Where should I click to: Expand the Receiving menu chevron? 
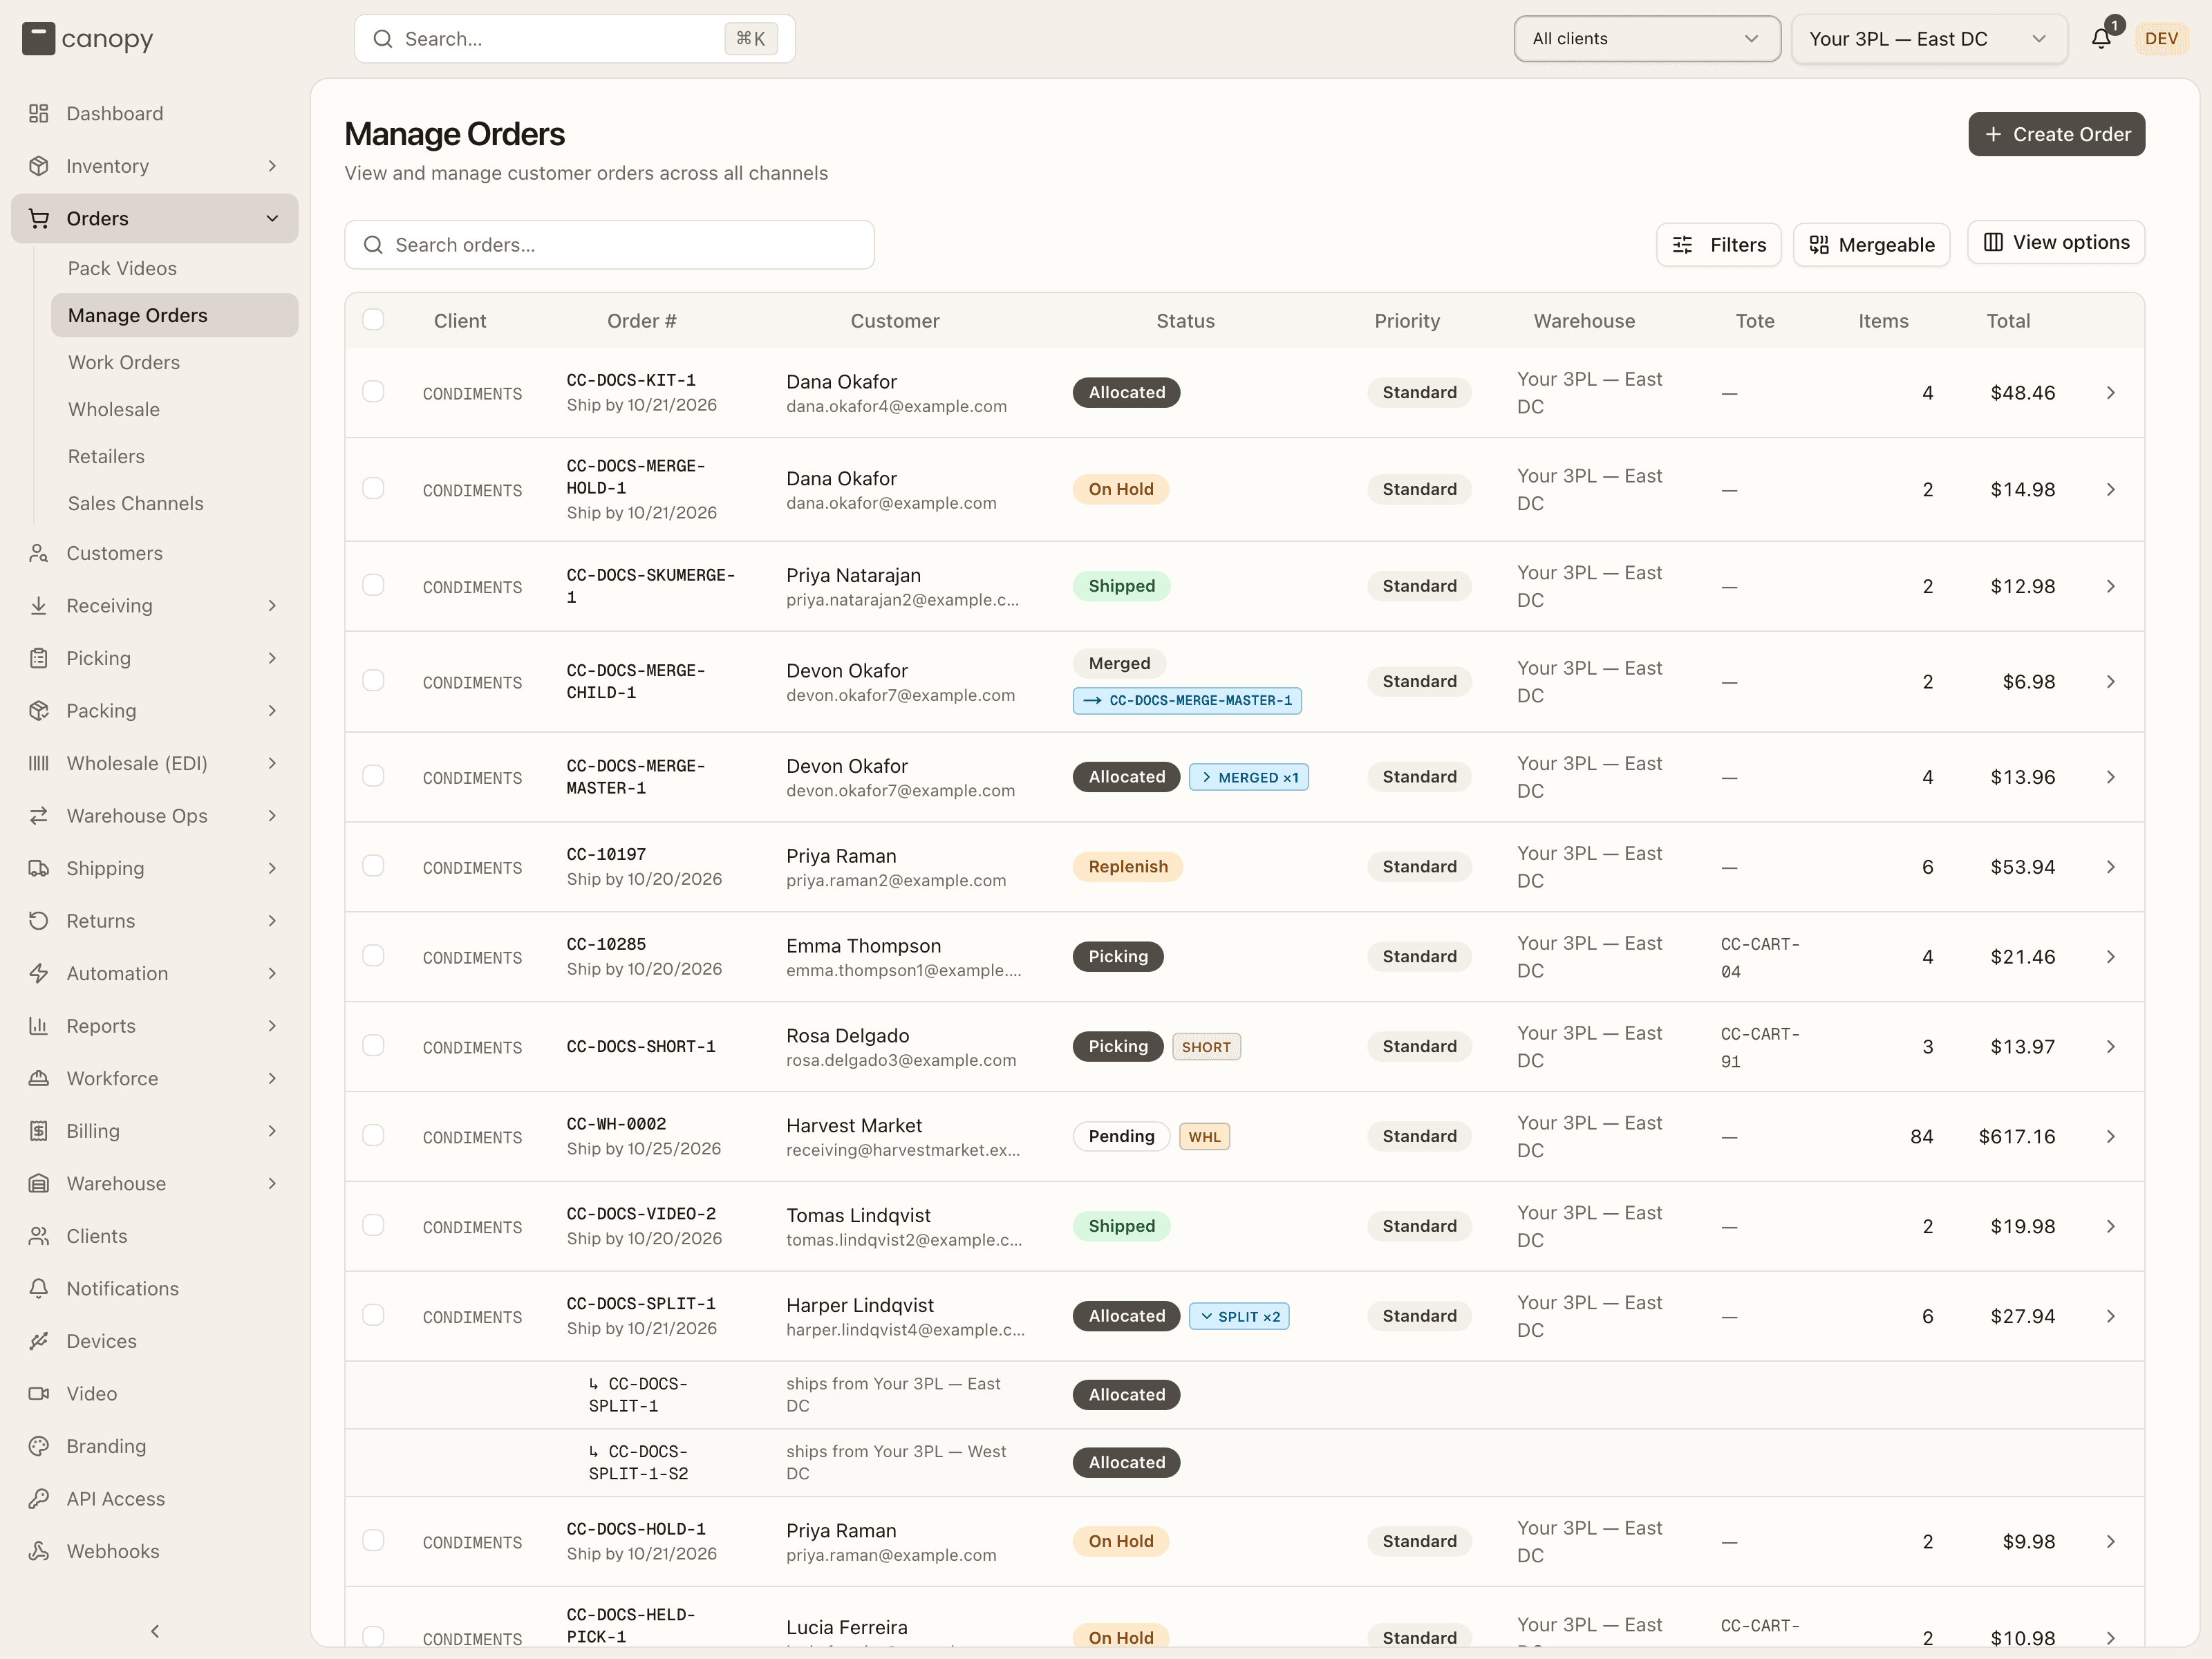[272, 606]
